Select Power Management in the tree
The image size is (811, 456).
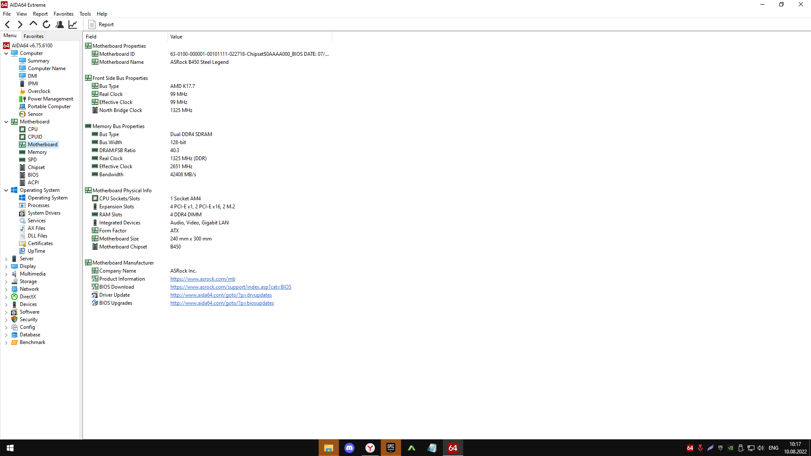coord(50,99)
